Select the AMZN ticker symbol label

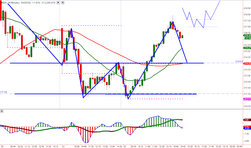(3, 3)
